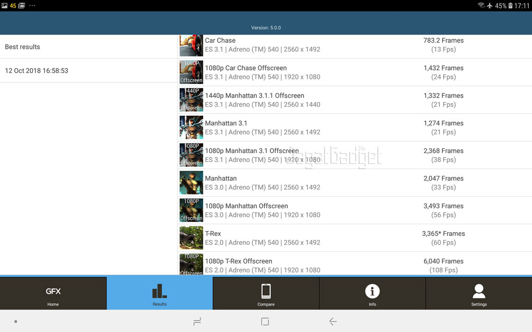The height and width of the screenshot is (332, 532).
Task: Tap the image notification icon in status bar
Action: pyautogui.click(x=4, y=5)
